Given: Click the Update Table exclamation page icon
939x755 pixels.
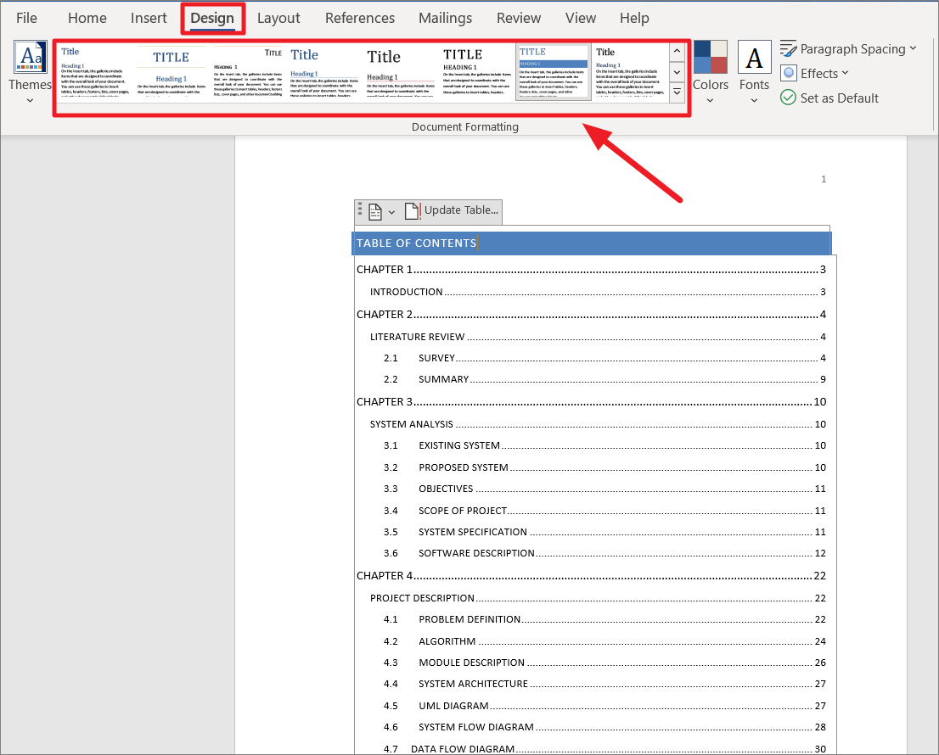Looking at the screenshot, I should click(x=413, y=210).
